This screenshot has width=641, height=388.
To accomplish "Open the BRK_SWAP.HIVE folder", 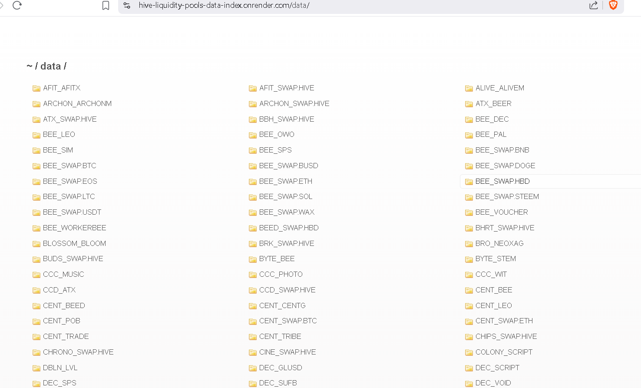I will point(287,243).
